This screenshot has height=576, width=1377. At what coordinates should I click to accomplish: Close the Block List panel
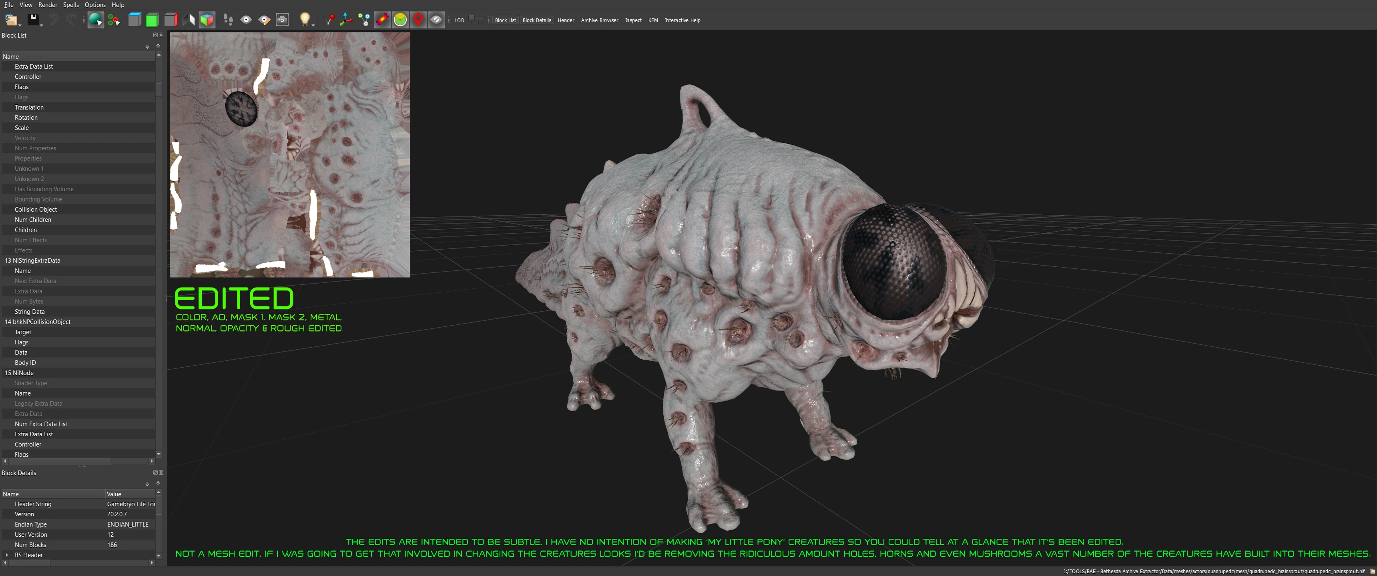161,35
